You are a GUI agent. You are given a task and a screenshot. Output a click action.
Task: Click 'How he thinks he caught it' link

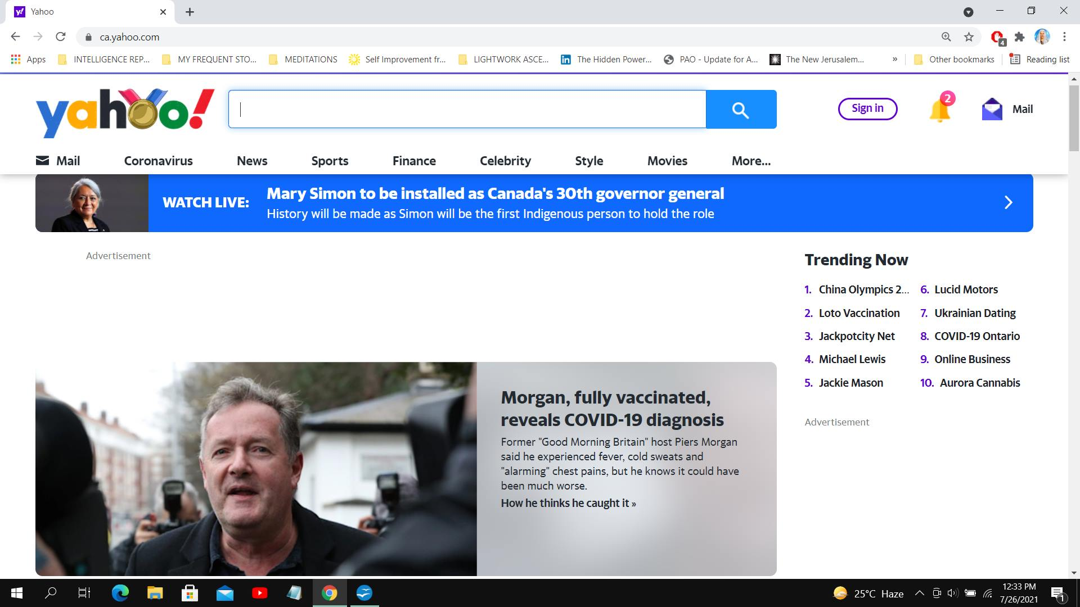pyautogui.click(x=568, y=503)
